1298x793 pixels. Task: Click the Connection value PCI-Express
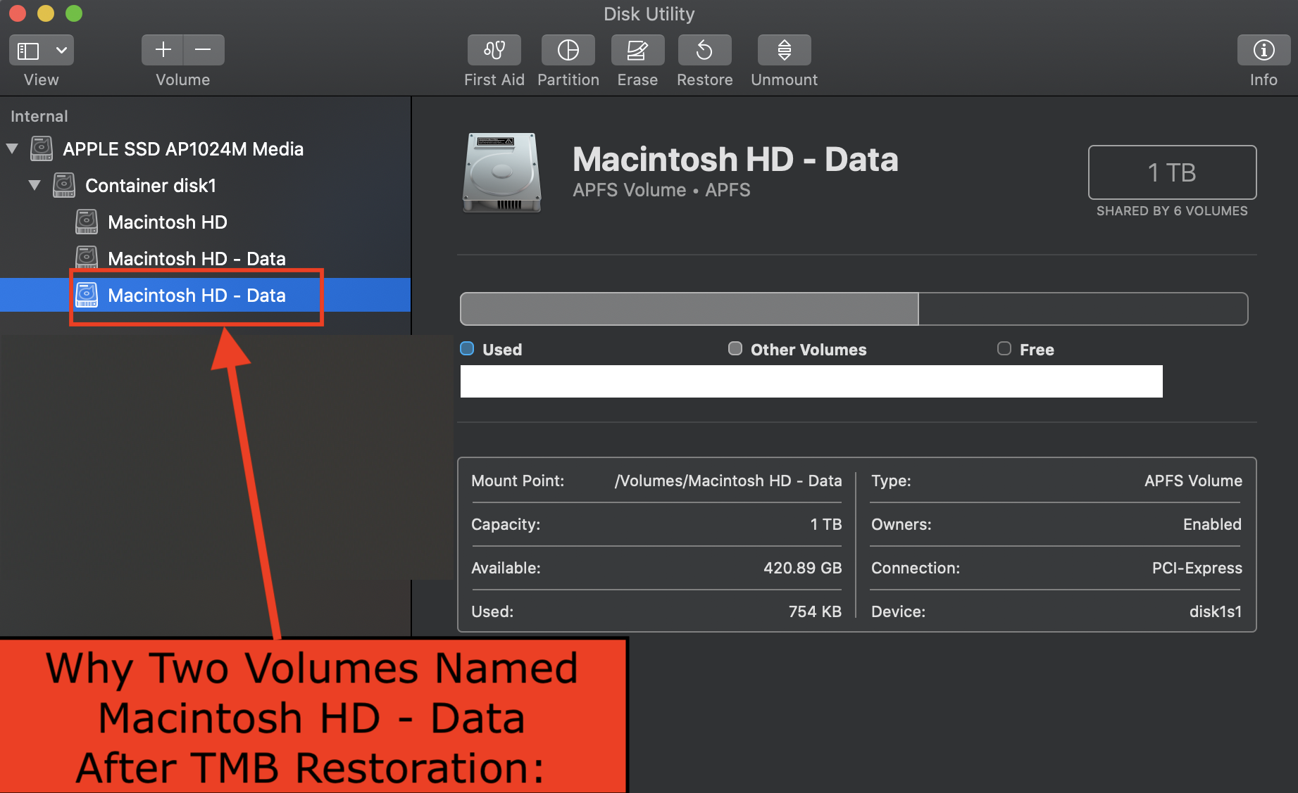point(1197,568)
